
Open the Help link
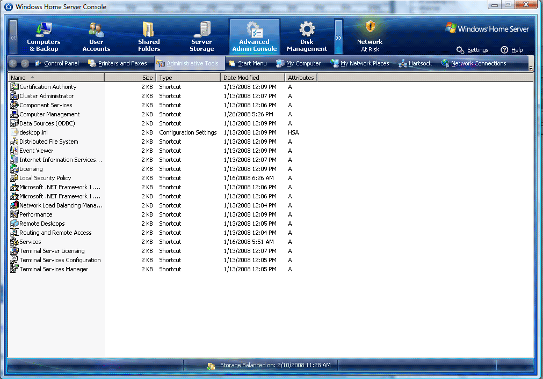(517, 50)
